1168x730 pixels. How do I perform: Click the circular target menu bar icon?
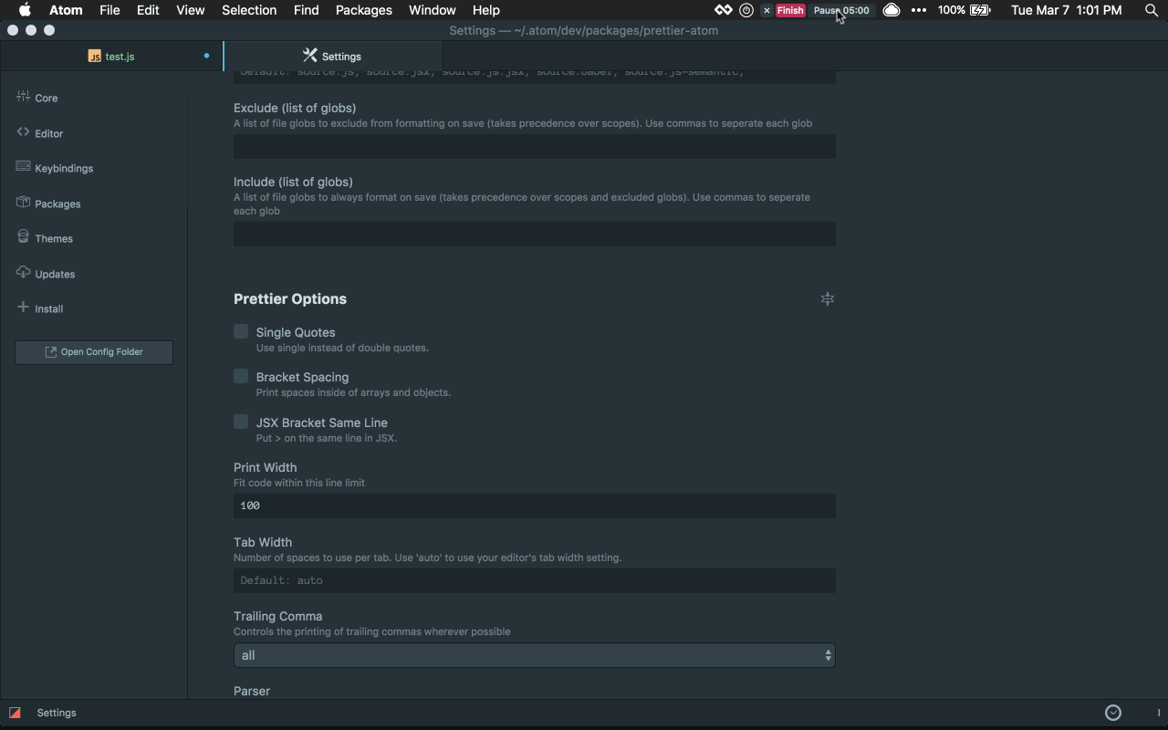point(746,10)
